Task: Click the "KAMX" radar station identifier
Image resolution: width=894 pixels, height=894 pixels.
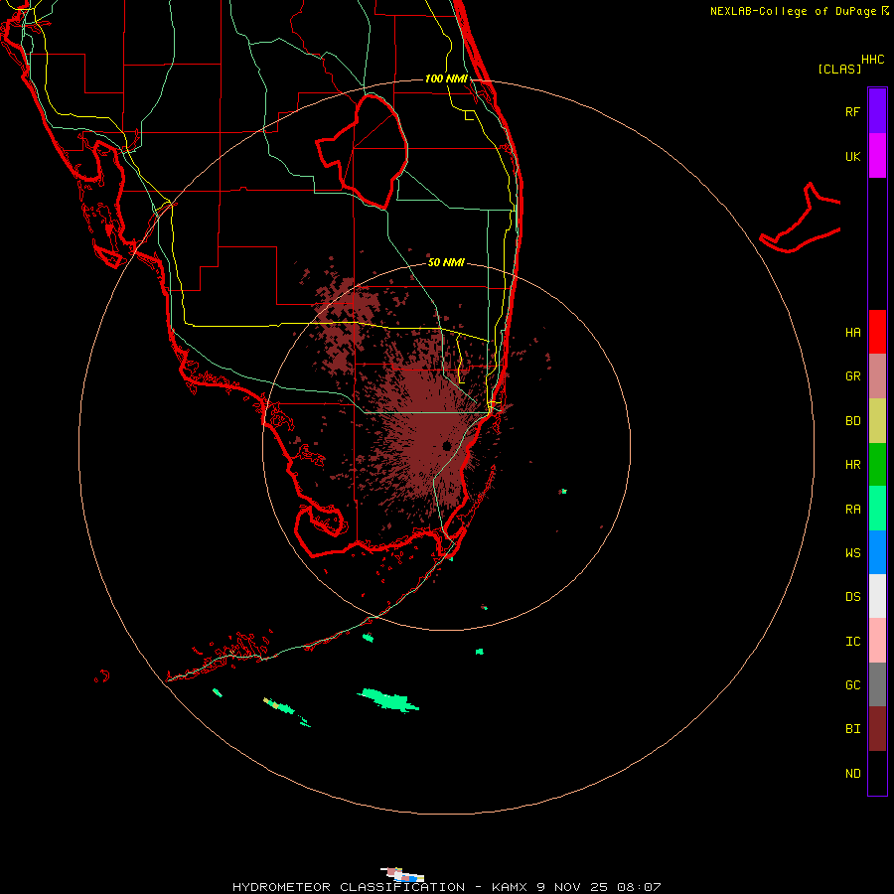Action: (x=511, y=887)
